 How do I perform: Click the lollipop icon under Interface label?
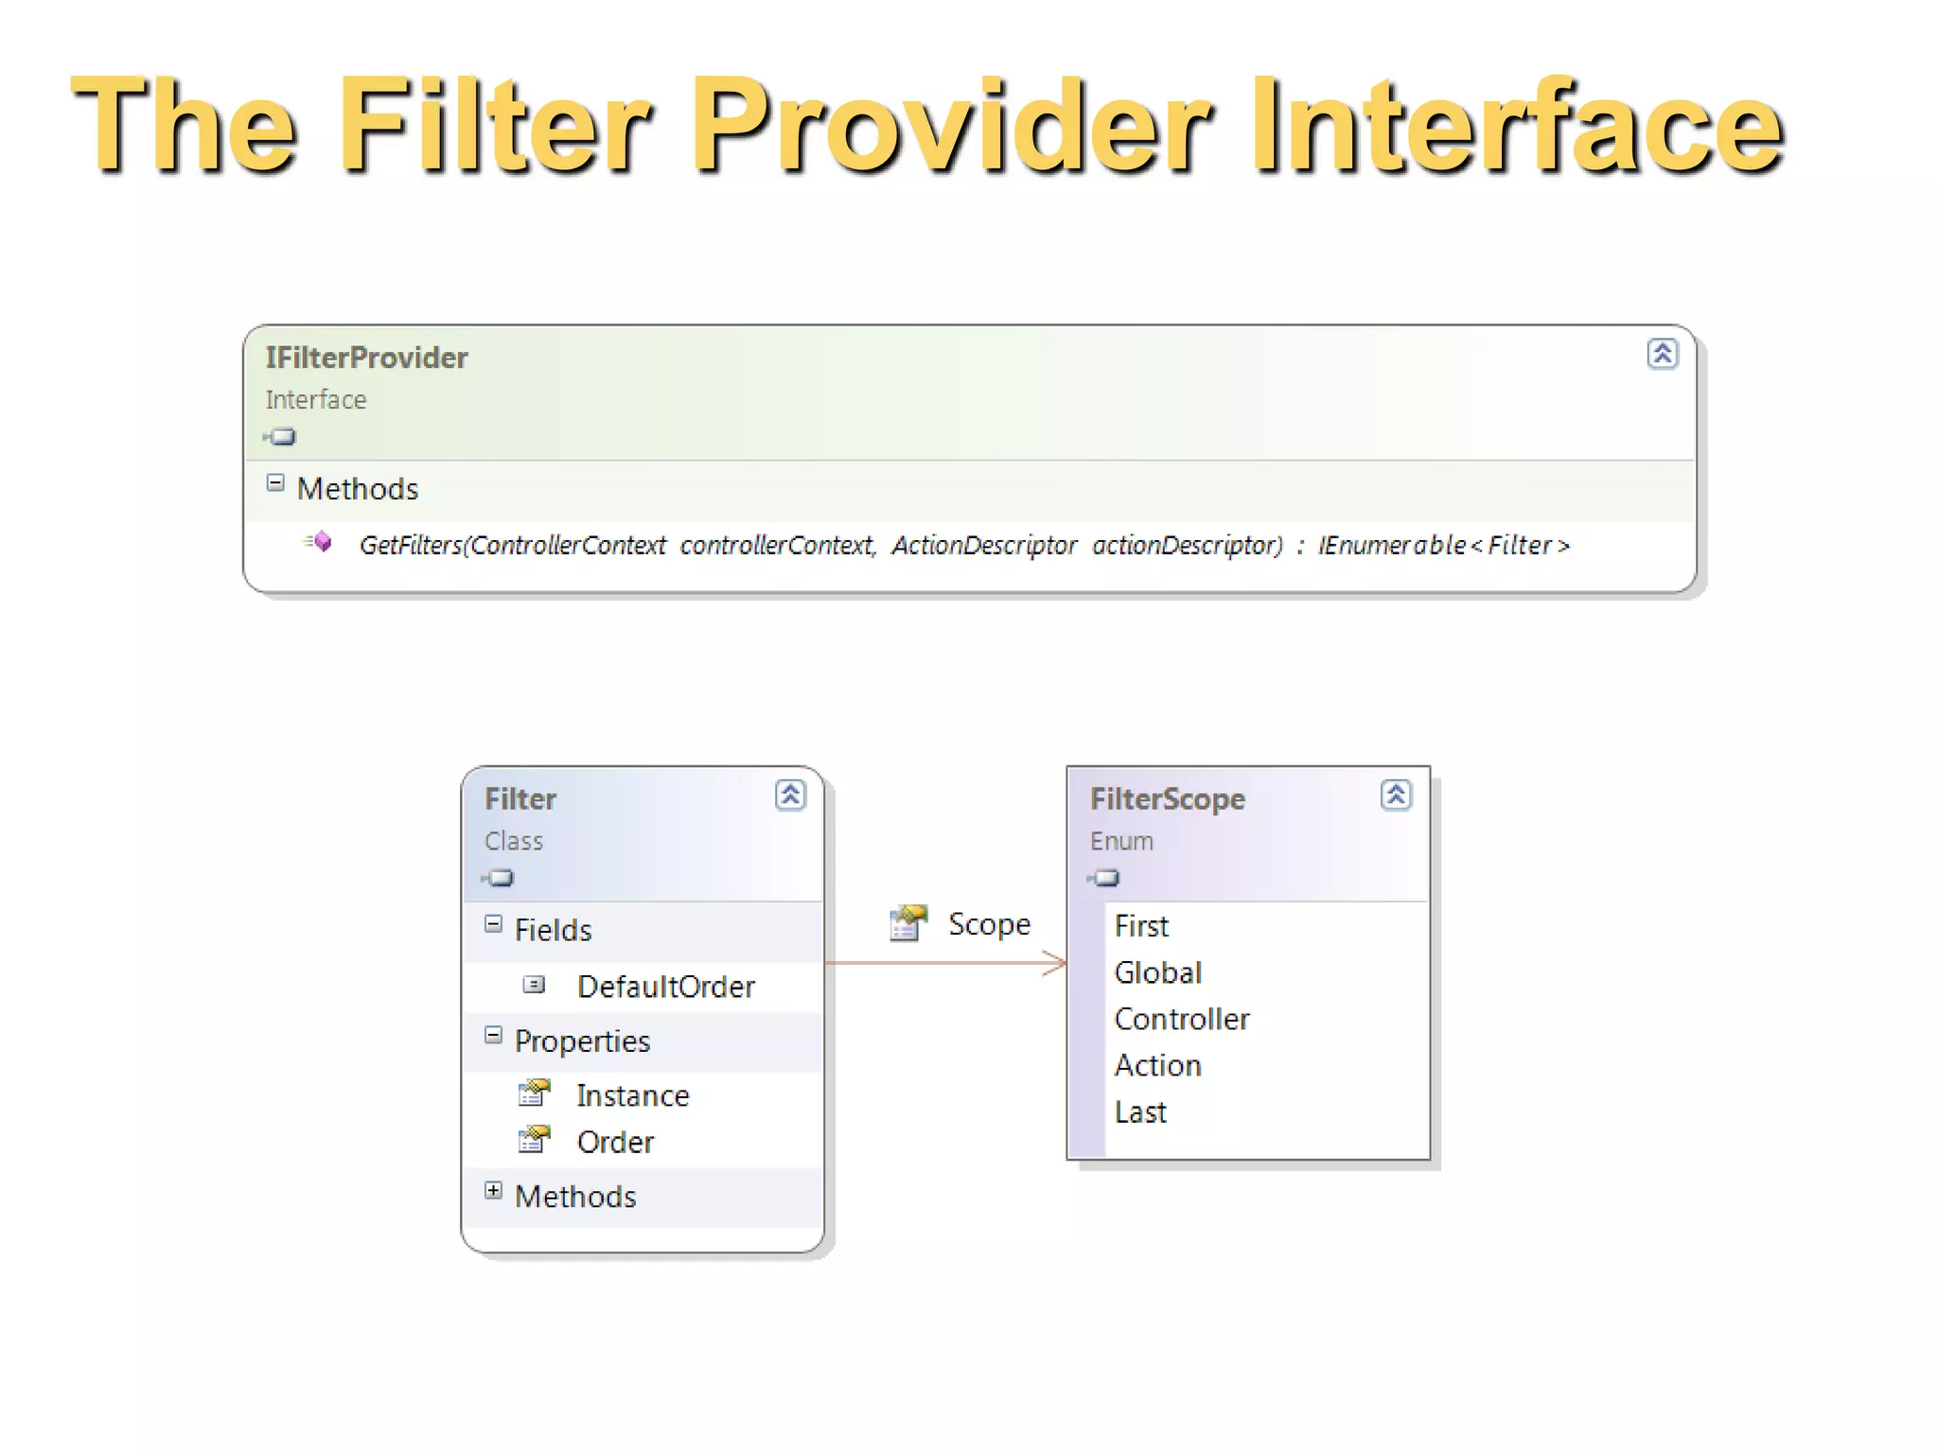point(281,437)
